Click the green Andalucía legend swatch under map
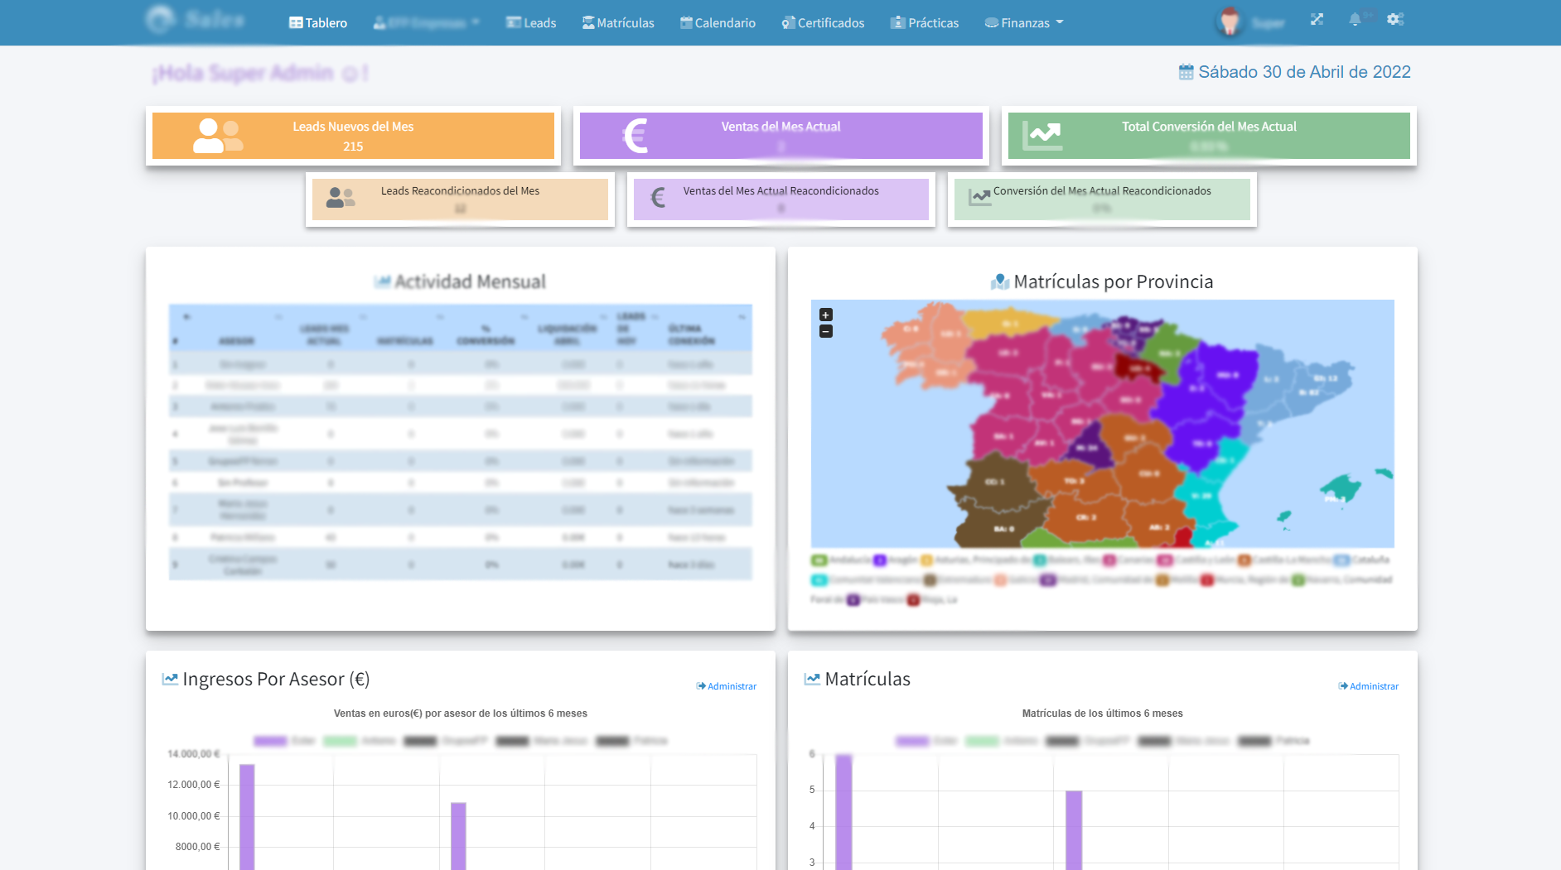 [x=819, y=560]
